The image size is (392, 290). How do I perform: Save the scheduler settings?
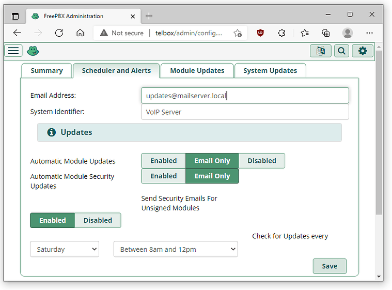[329, 266]
